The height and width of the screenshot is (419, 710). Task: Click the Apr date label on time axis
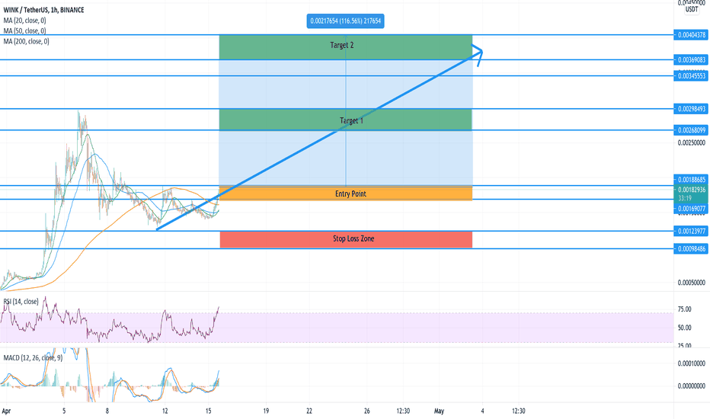(6, 411)
